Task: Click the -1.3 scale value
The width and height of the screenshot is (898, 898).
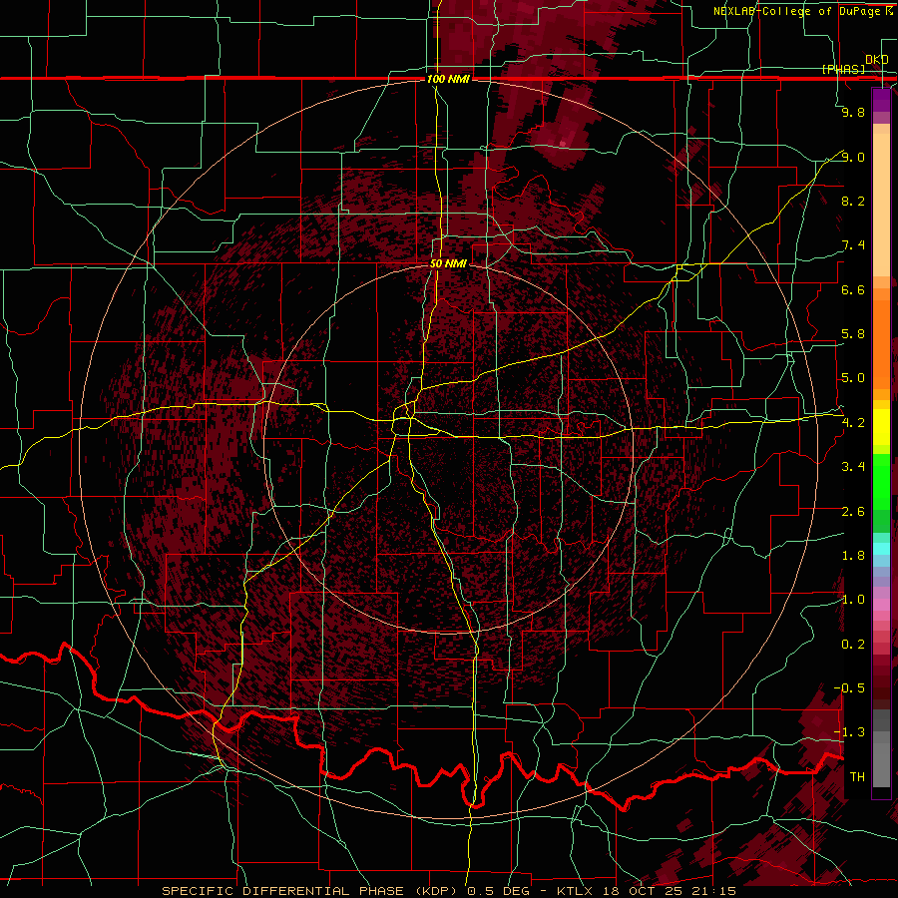Action: pos(849,732)
